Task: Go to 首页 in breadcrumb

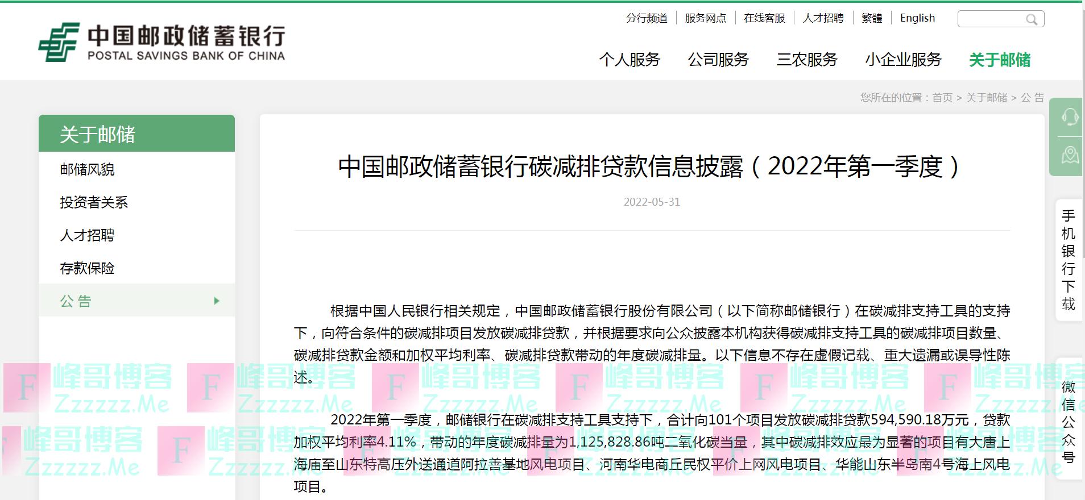Action: tap(942, 98)
